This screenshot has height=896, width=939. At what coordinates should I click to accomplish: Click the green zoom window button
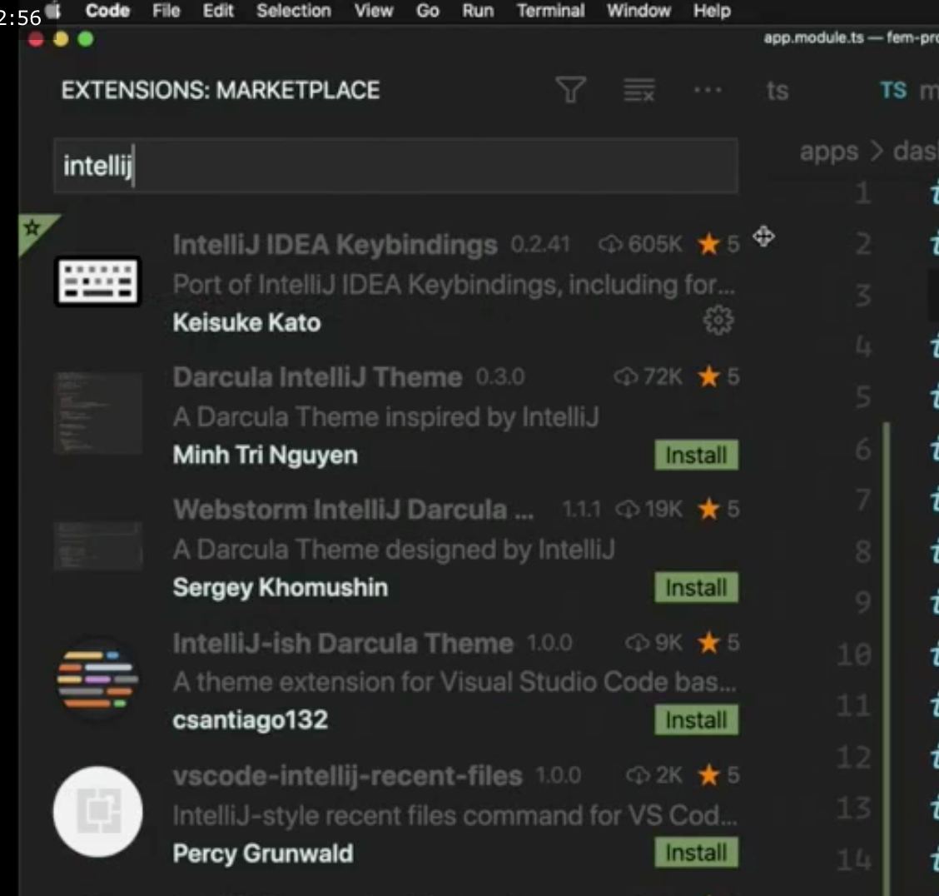(x=86, y=39)
